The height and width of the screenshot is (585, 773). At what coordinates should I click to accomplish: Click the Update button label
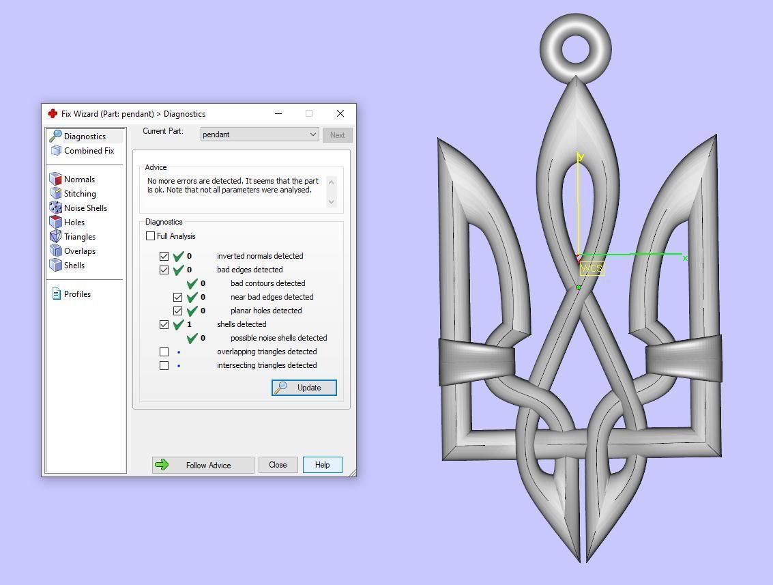pyautogui.click(x=309, y=387)
